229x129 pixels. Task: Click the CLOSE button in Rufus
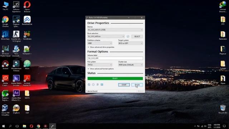click(x=137, y=85)
